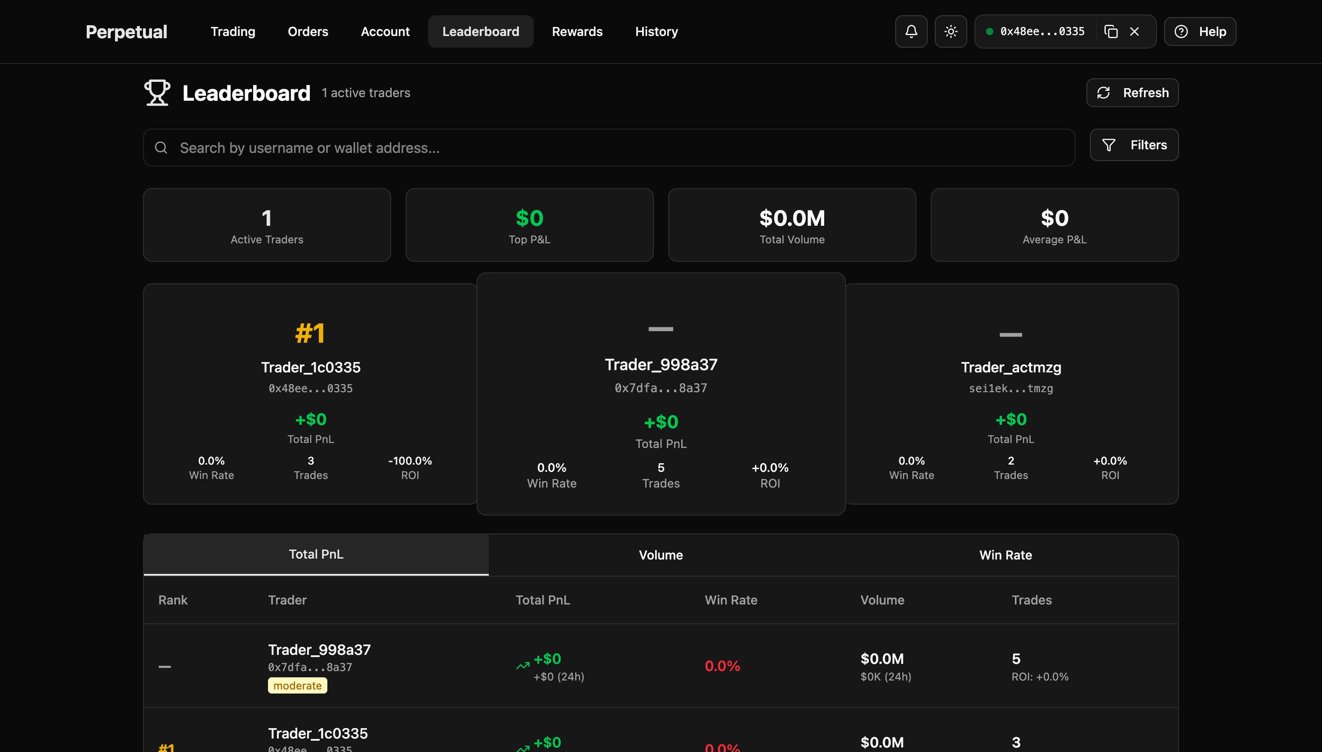The image size is (1322, 752).
Task: Select the Total PnL tab
Action: pos(316,554)
